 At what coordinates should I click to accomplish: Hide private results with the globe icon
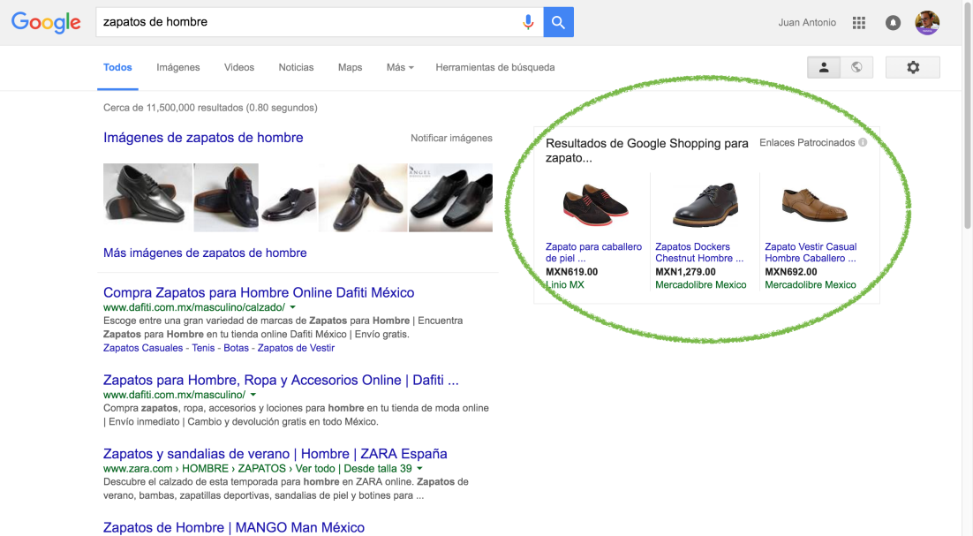pyautogui.click(x=856, y=68)
